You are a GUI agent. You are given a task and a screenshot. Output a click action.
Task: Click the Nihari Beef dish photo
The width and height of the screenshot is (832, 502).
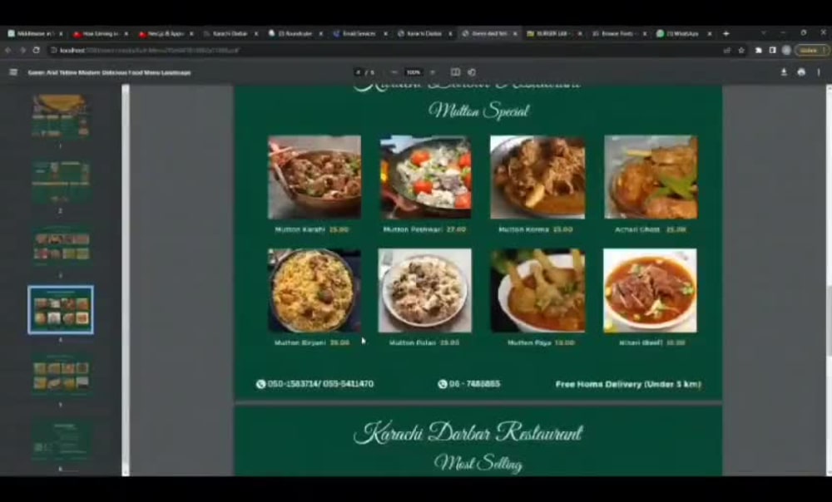tap(650, 291)
